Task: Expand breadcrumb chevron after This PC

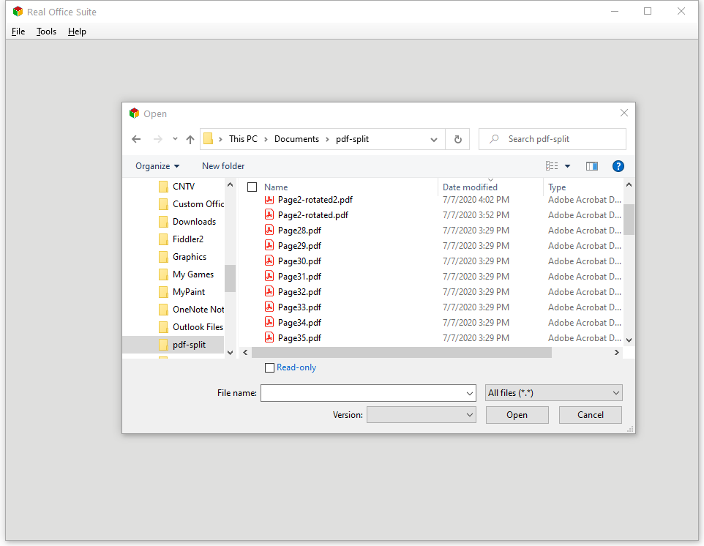Action: click(266, 139)
